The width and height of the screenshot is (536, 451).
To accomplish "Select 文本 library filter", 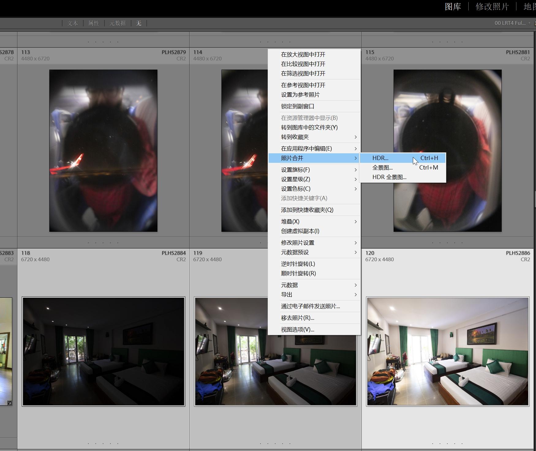I will click(73, 23).
